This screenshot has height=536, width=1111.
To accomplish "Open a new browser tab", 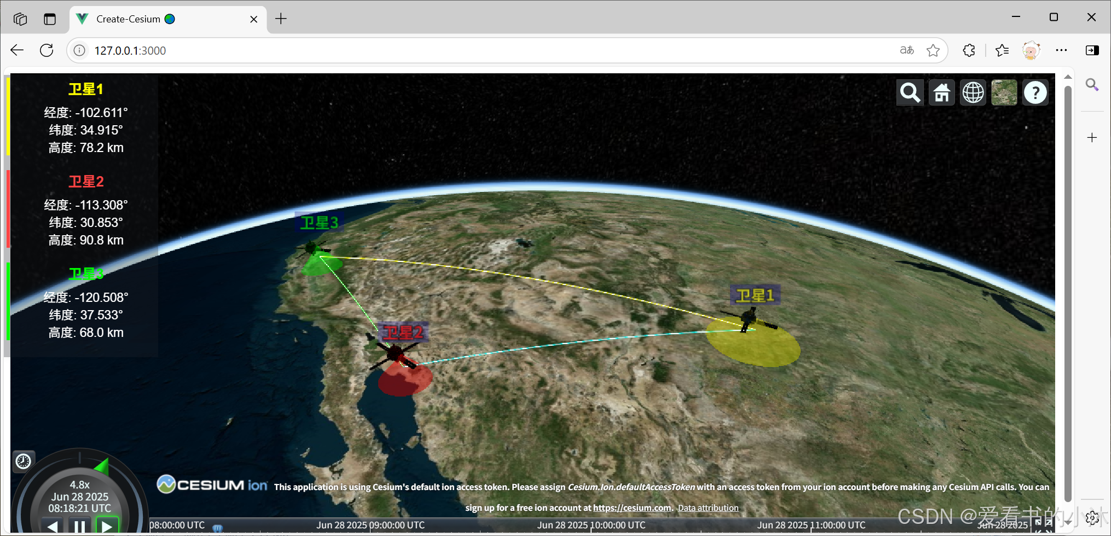I will (281, 19).
